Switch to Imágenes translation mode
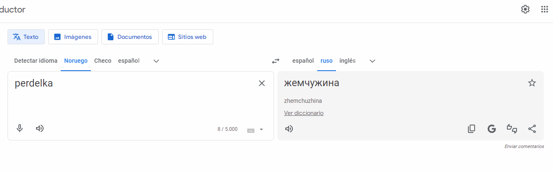Image resolution: width=553 pixels, height=171 pixels. point(73,37)
